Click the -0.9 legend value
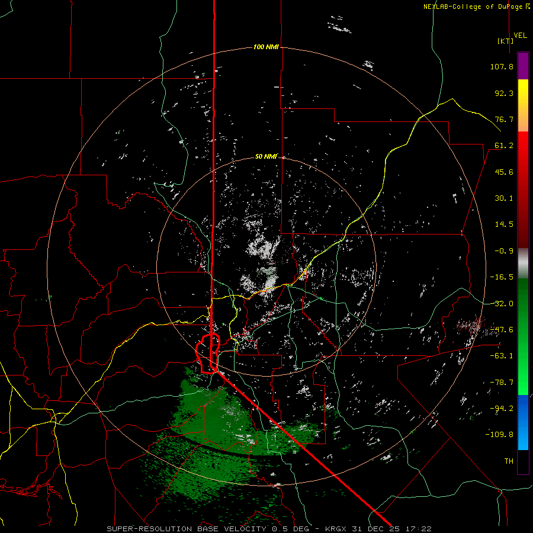The width and height of the screenshot is (533, 533). point(504,251)
